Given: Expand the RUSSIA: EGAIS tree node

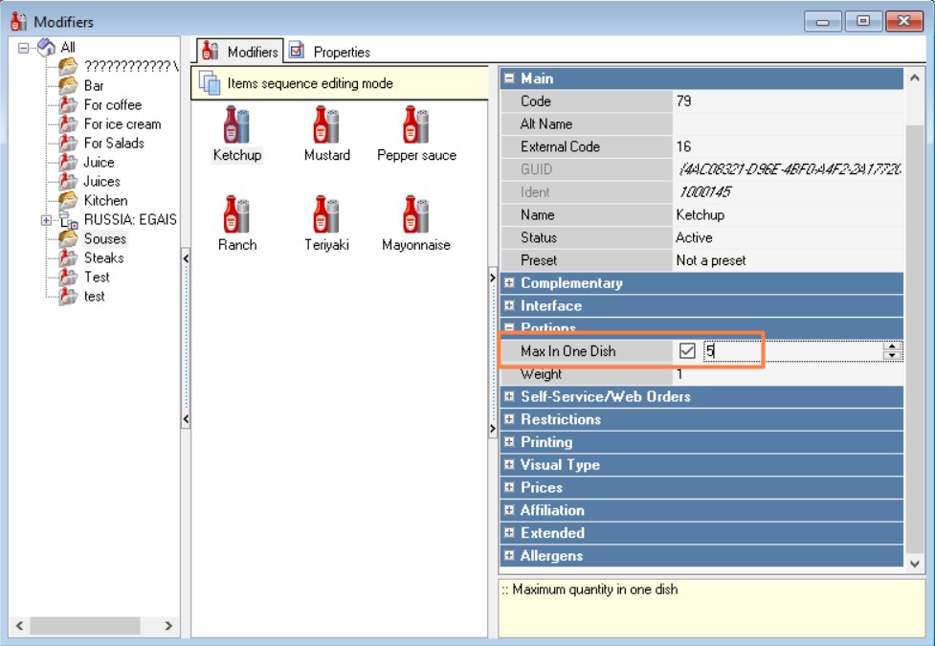Looking at the screenshot, I should click(x=46, y=220).
